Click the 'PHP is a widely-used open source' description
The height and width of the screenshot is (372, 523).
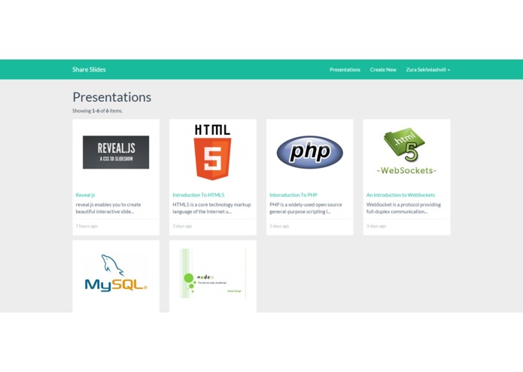[306, 208]
